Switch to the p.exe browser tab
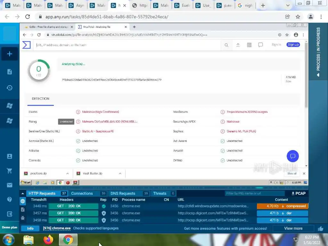328x246 pixels. click(225, 5)
